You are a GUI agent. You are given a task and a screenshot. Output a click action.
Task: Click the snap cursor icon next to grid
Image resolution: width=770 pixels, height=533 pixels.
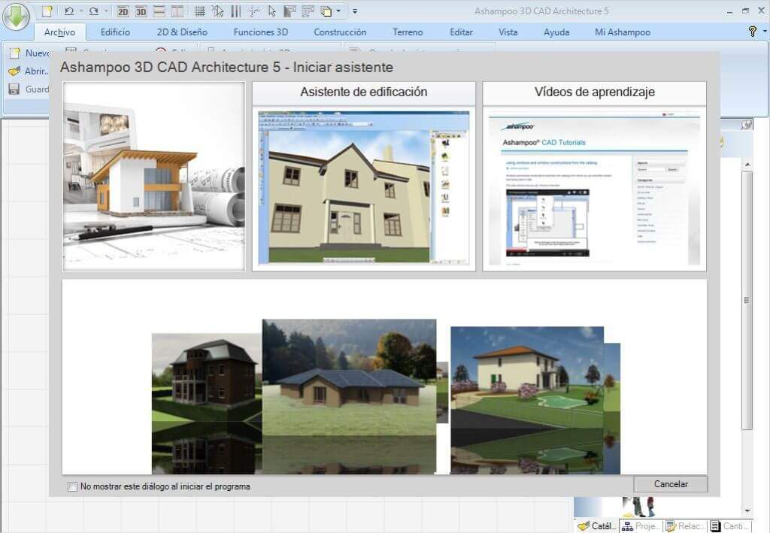[217, 11]
